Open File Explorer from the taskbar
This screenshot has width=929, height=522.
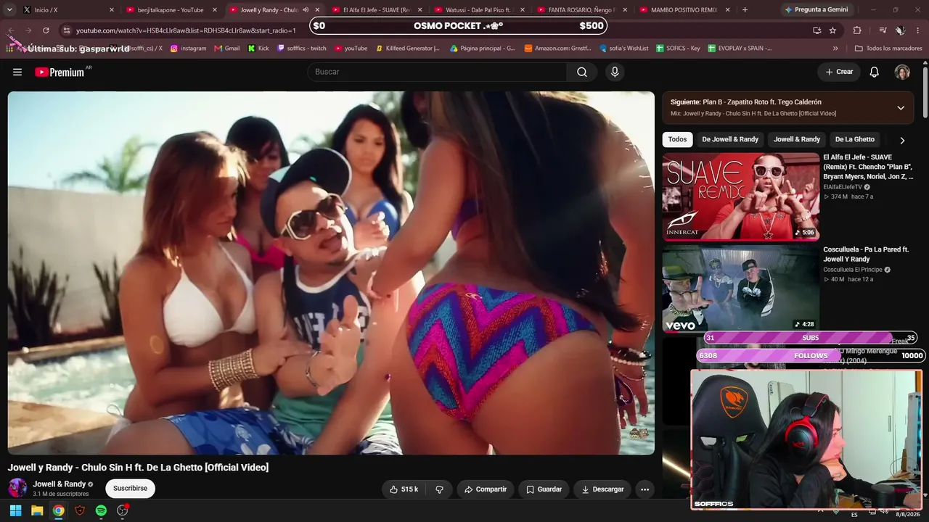[x=37, y=510]
